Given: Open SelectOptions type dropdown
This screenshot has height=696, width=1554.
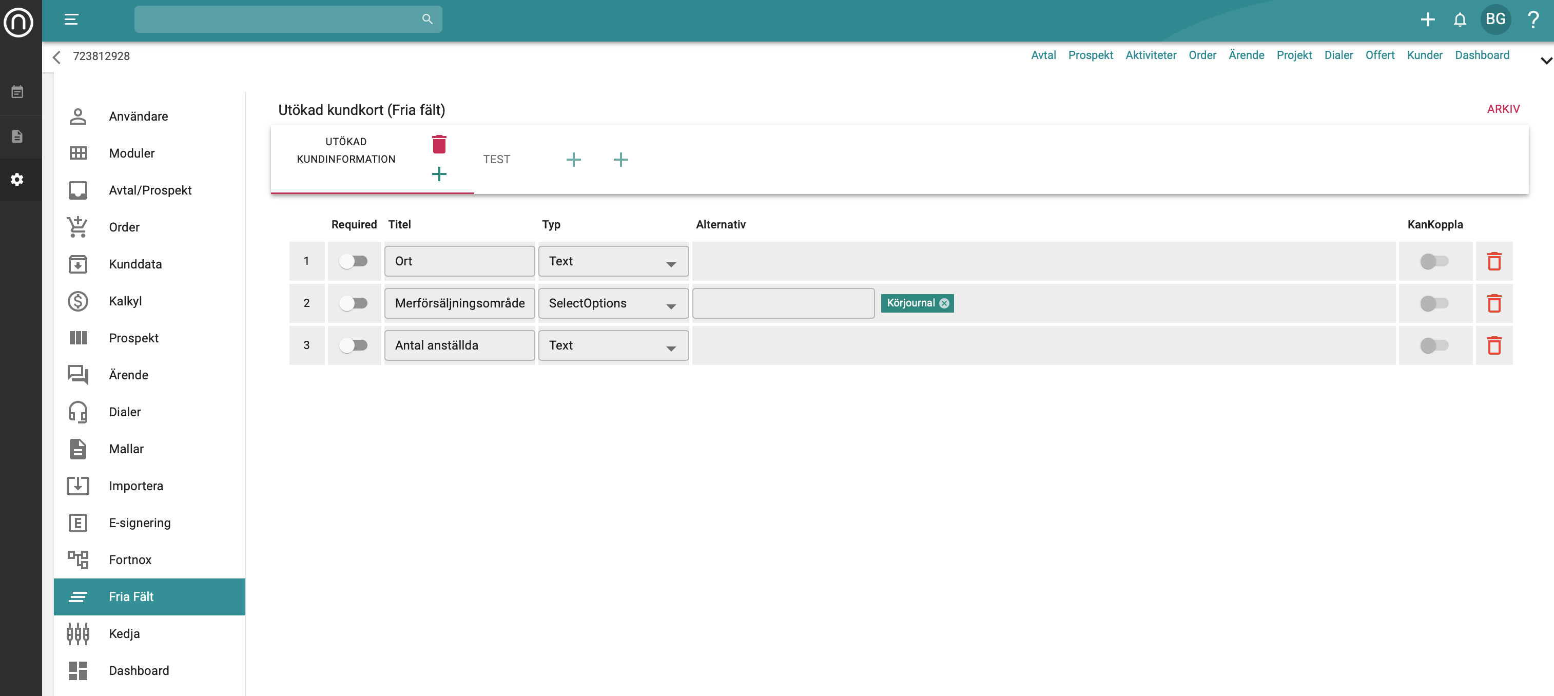Looking at the screenshot, I should click(613, 303).
